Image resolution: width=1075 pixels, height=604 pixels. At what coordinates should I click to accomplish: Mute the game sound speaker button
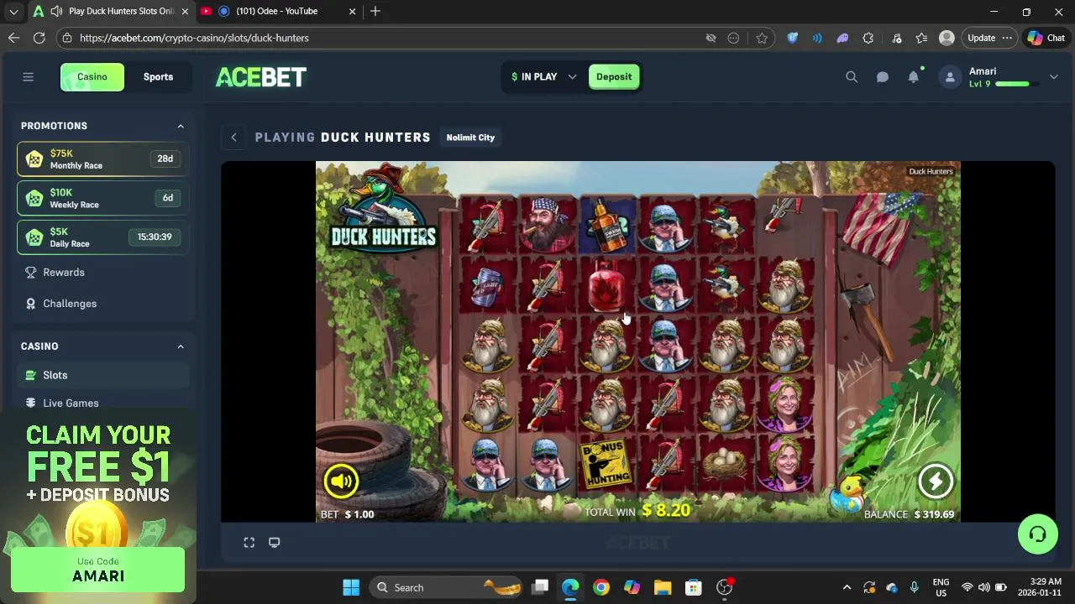pyautogui.click(x=341, y=481)
